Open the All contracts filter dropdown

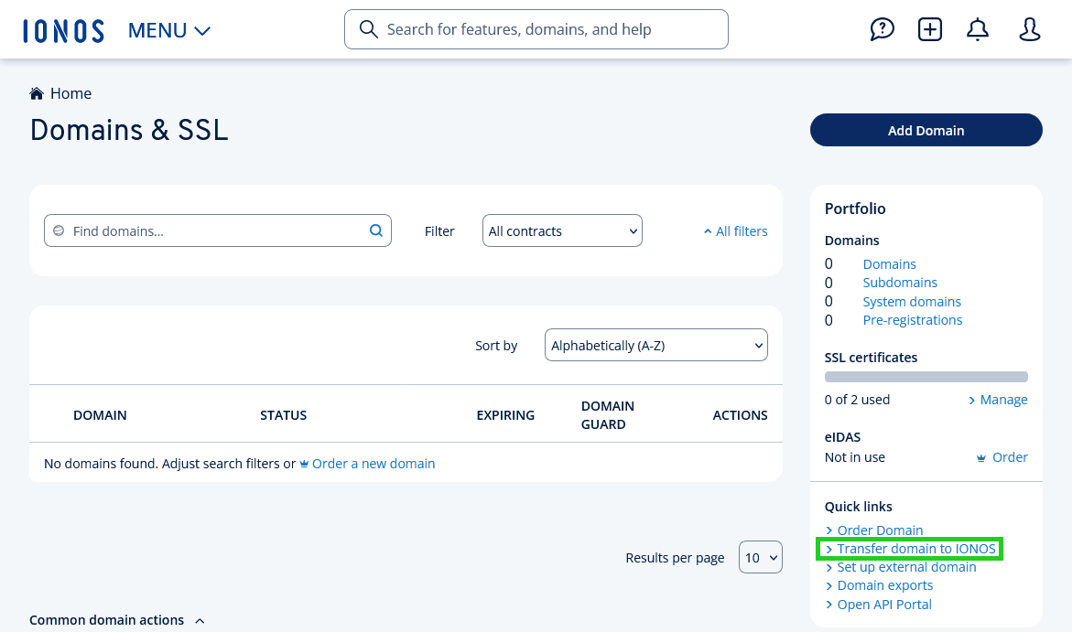pyautogui.click(x=561, y=230)
